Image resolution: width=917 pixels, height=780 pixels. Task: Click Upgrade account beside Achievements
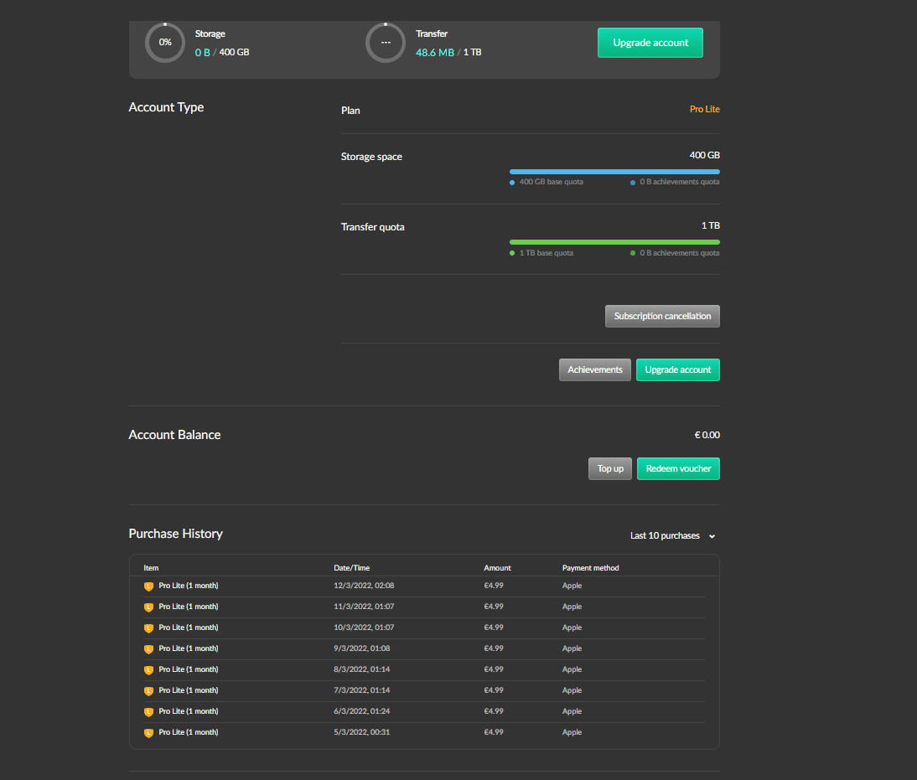click(678, 370)
